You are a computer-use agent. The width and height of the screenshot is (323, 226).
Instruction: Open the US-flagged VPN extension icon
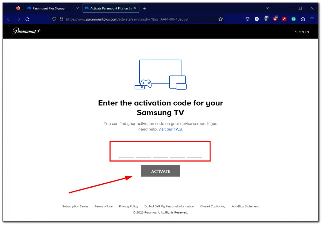(266, 19)
